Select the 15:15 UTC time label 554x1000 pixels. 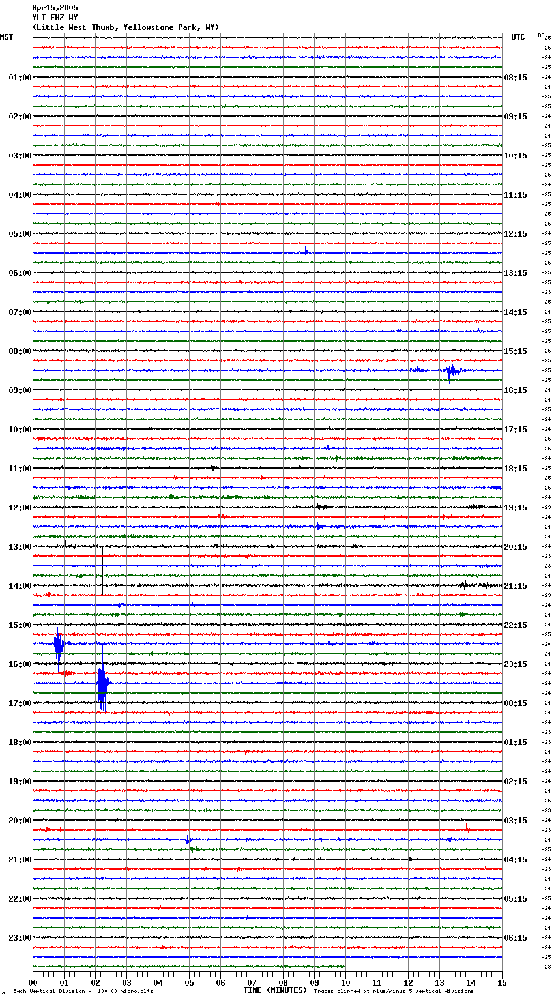[516, 351]
